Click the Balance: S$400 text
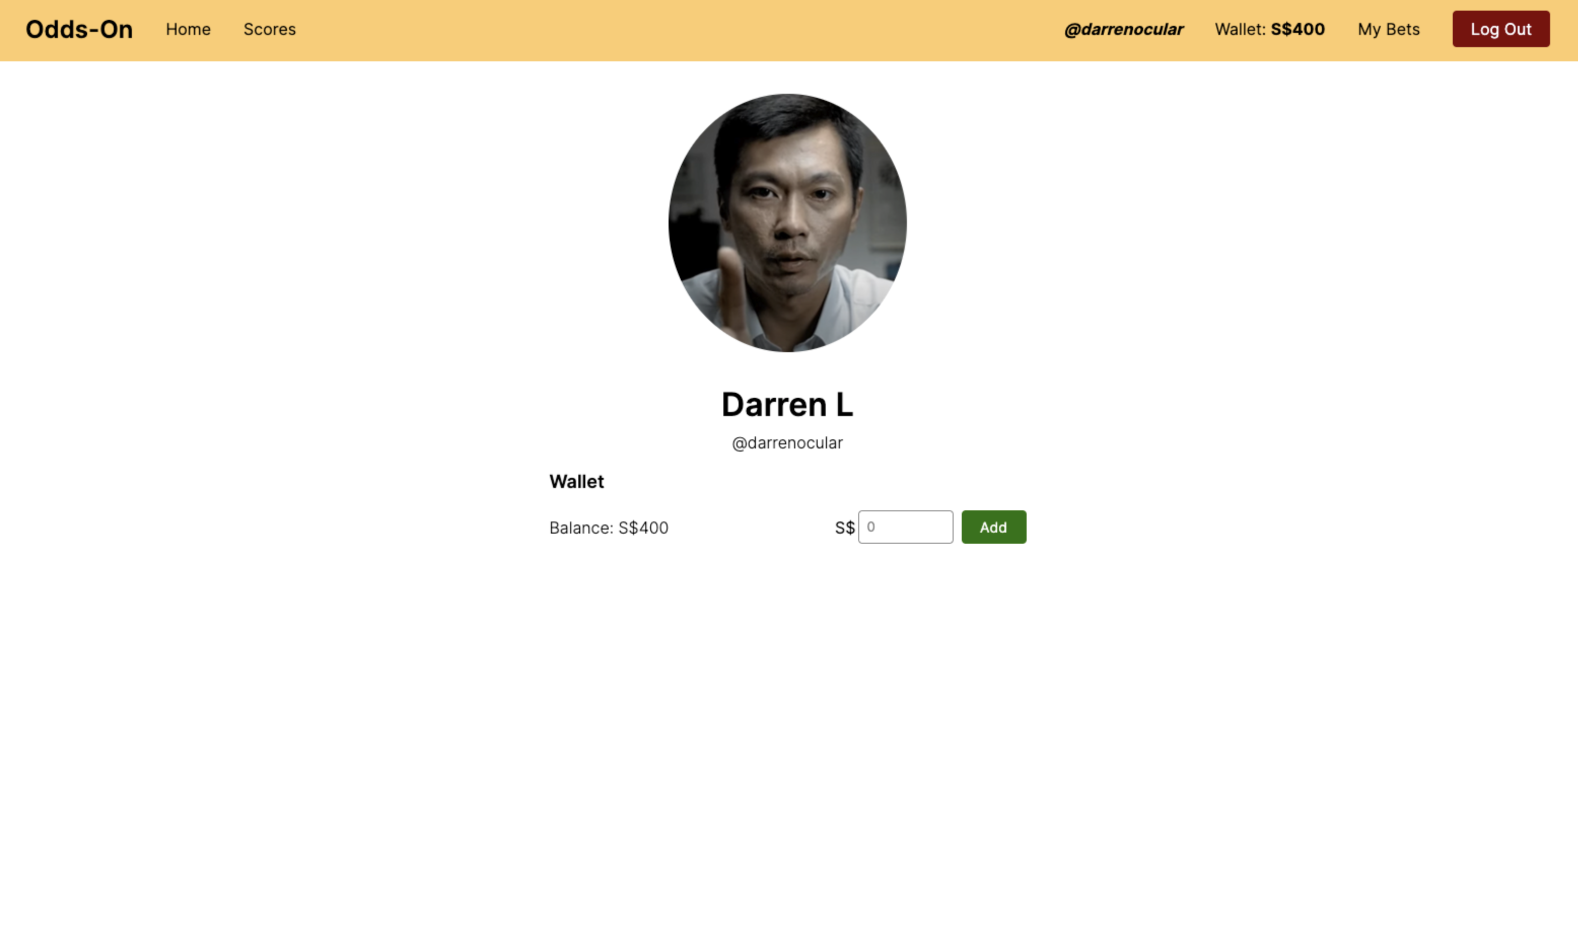1578x938 pixels. tap(609, 528)
